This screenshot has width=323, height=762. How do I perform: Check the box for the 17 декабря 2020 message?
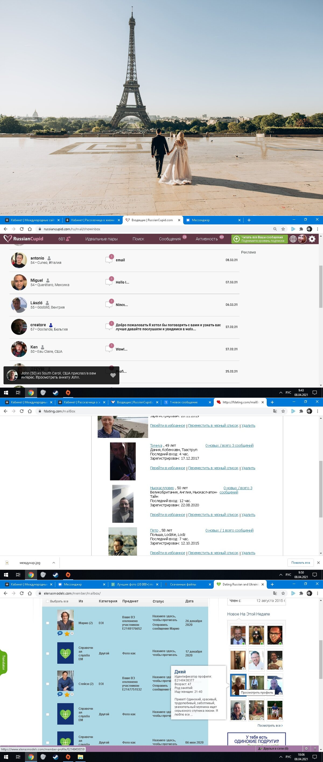click(x=48, y=653)
